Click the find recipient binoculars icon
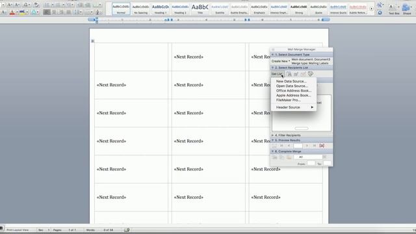 289,74
